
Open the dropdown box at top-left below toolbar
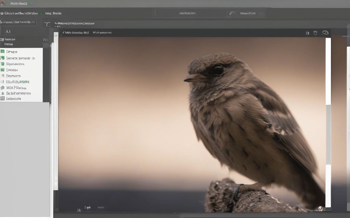pos(18,22)
